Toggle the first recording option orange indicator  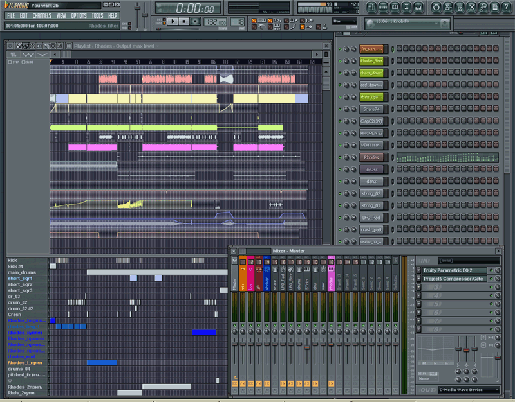tap(254, 21)
